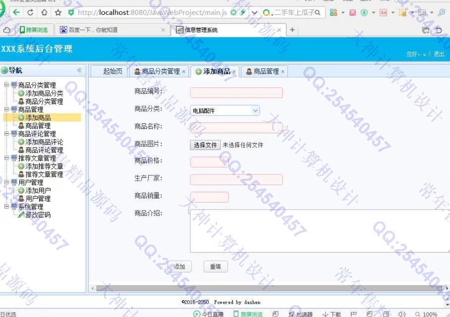Go back using the browser back arrow
This screenshot has height=317, width=450.
click(x=17, y=12)
